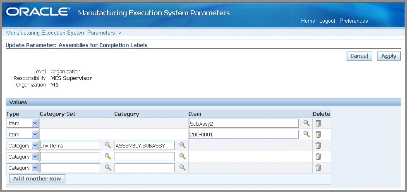Delete the SubAssy2 row

tap(318, 123)
